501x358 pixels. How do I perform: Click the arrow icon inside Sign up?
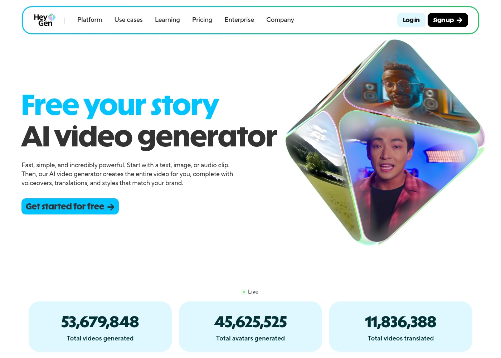459,20
